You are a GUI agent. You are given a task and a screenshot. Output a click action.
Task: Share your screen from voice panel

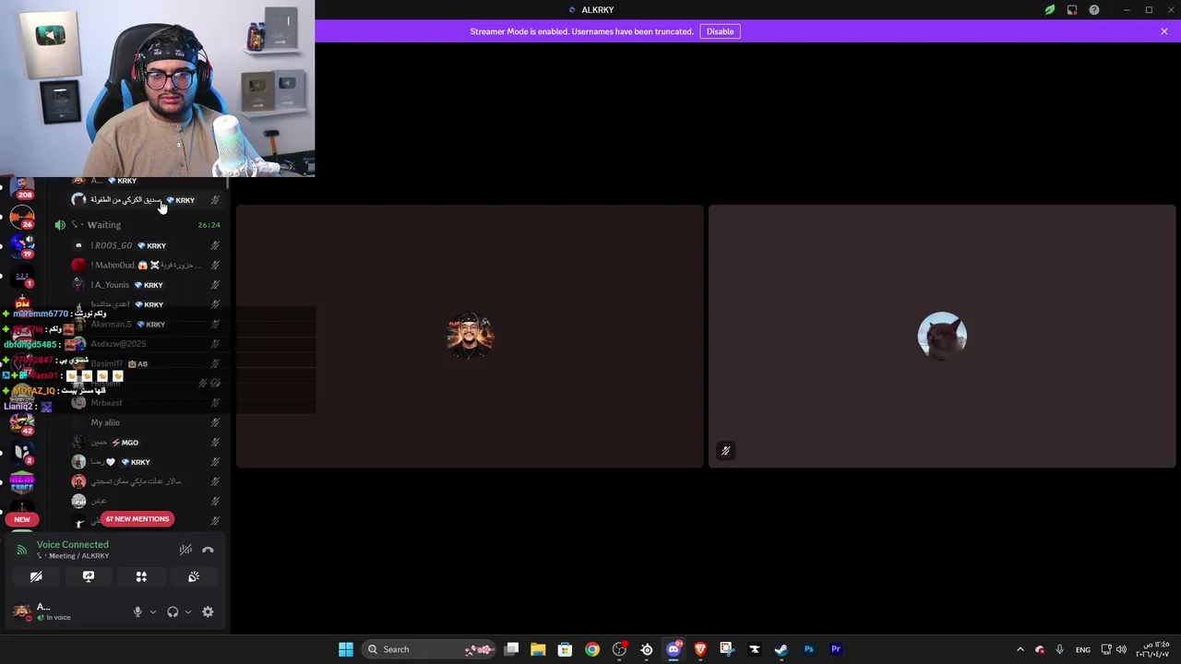pos(89,576)
